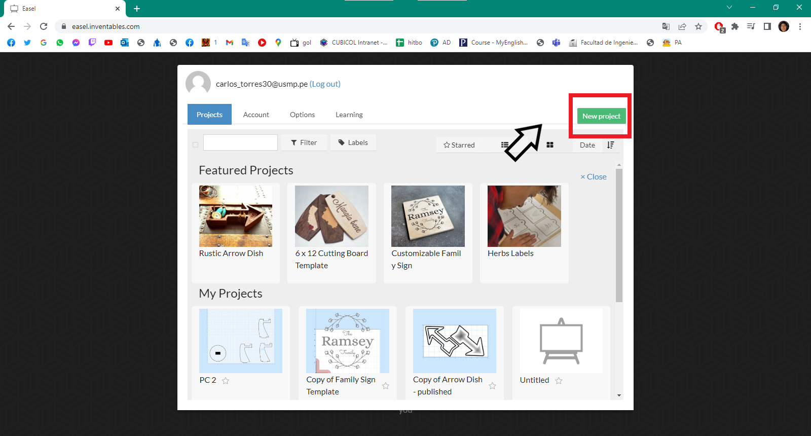811x436 pixels.
Task: Toggle the browser side panel
Action: tap(767, 26)
